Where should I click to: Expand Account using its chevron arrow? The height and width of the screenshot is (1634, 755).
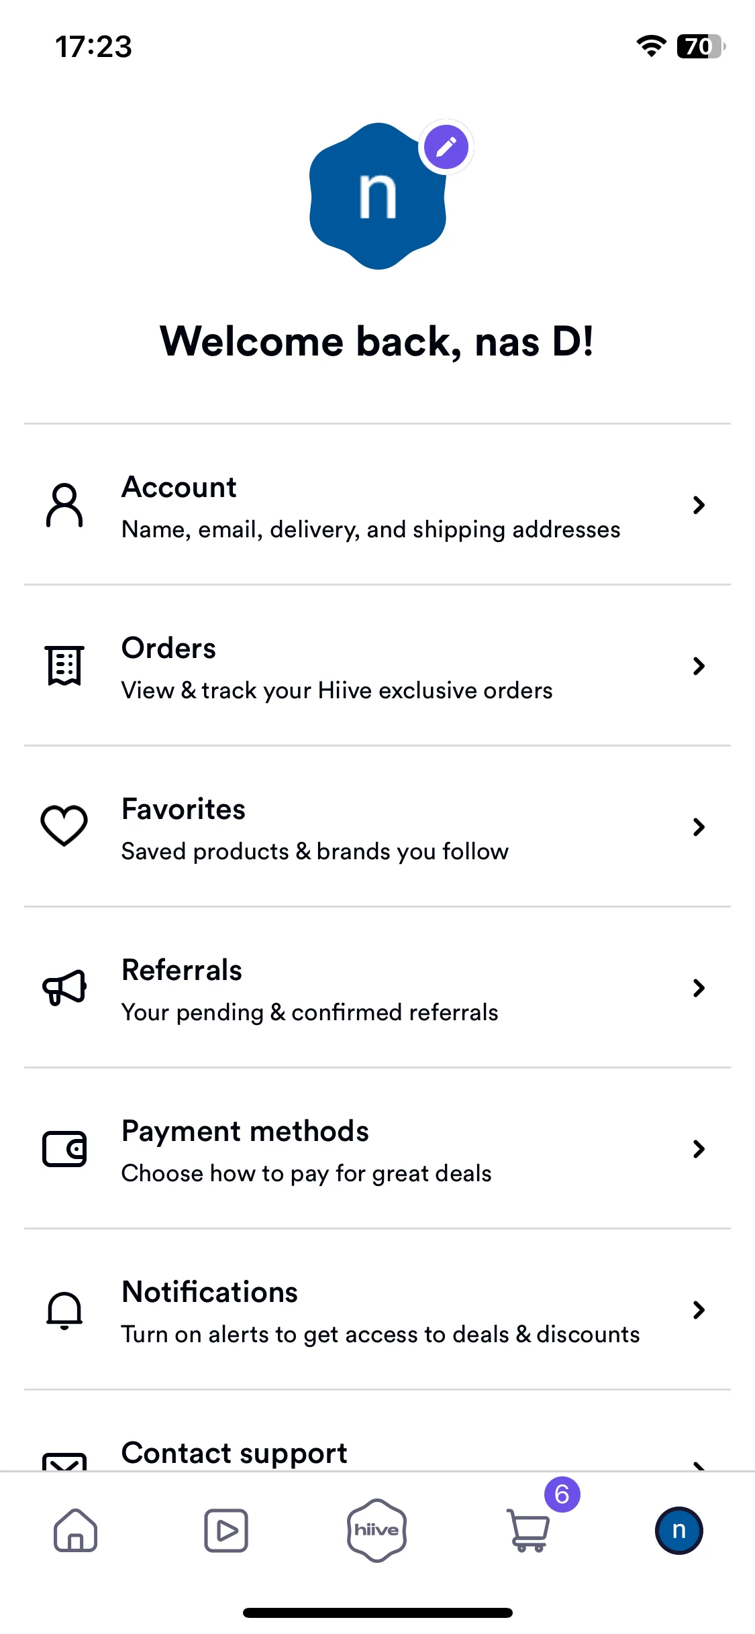pos(699,505)
